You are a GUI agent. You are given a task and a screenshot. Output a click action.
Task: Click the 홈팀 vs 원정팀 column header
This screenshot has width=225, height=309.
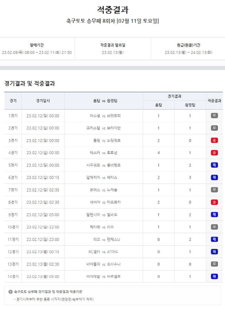(x=104, y=101)
